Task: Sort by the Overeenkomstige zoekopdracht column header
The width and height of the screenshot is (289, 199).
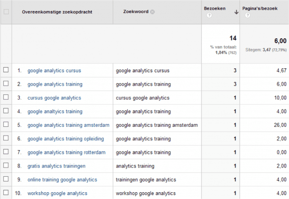Action: (x=57, y=12)
